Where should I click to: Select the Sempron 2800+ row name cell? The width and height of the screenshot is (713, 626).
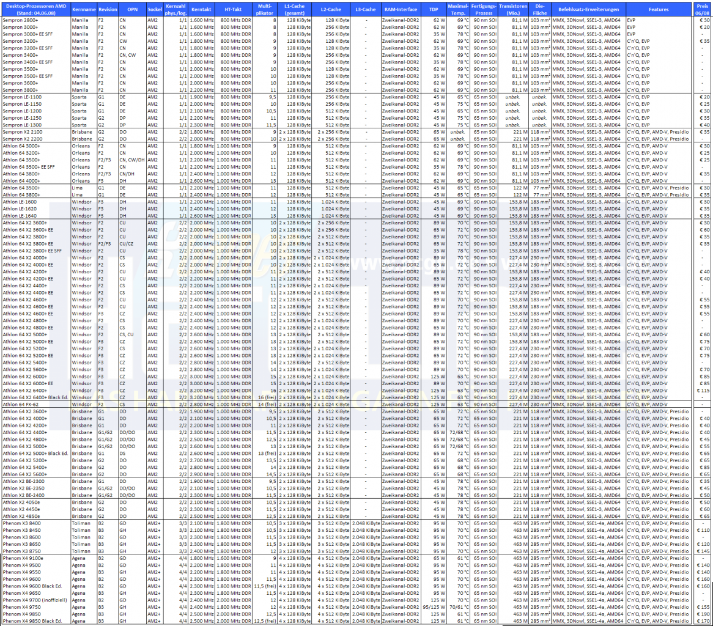(x=36, y=20)
